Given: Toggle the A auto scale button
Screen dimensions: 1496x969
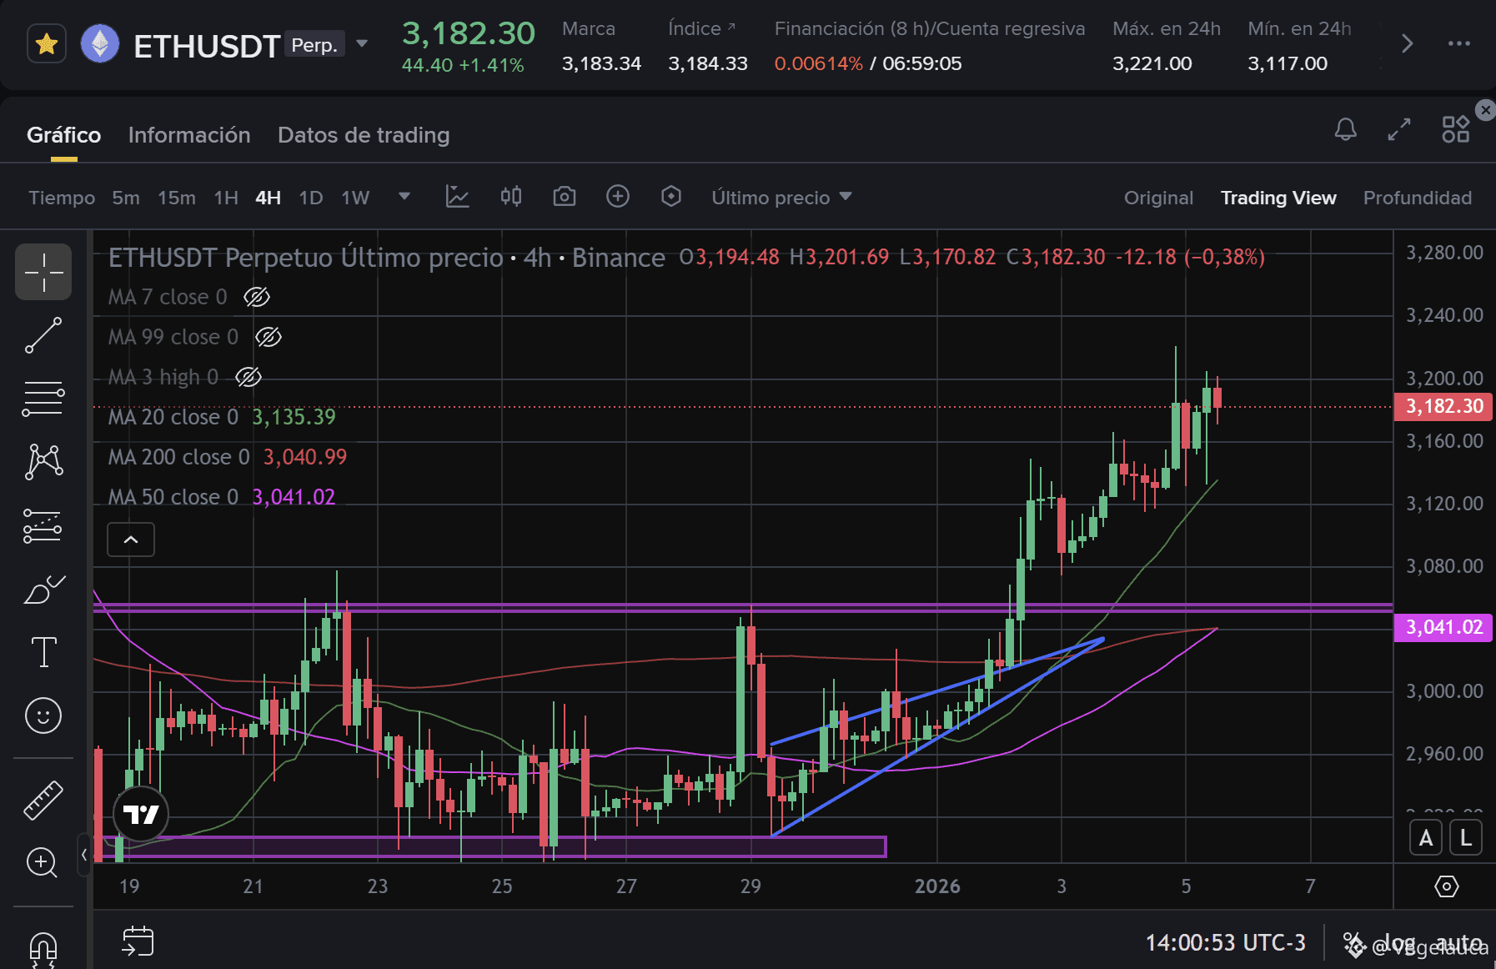Looking at the screenshot, I should (1426, 838).
